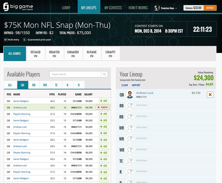The image size is (222, 183).
Task: Select the K position tab
Action: [x=68, y=85]
